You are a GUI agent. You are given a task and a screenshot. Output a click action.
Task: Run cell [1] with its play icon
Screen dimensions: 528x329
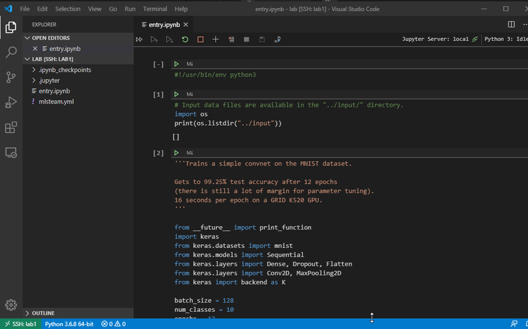click(176, 94)
